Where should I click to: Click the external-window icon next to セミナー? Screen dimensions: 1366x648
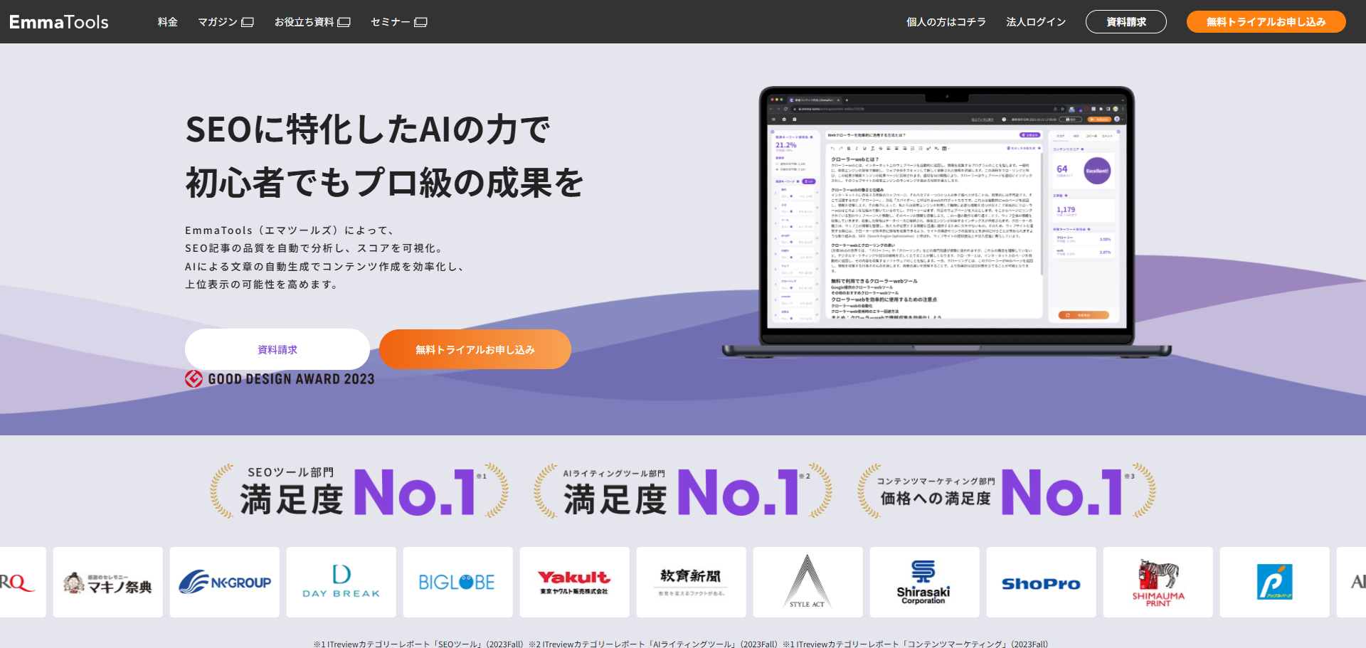(x=420, y=22)
